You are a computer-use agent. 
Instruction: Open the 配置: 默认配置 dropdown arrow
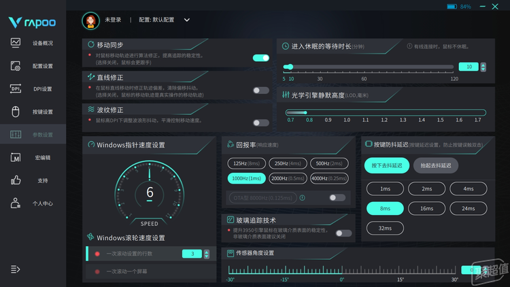click(x=187, y=20)
